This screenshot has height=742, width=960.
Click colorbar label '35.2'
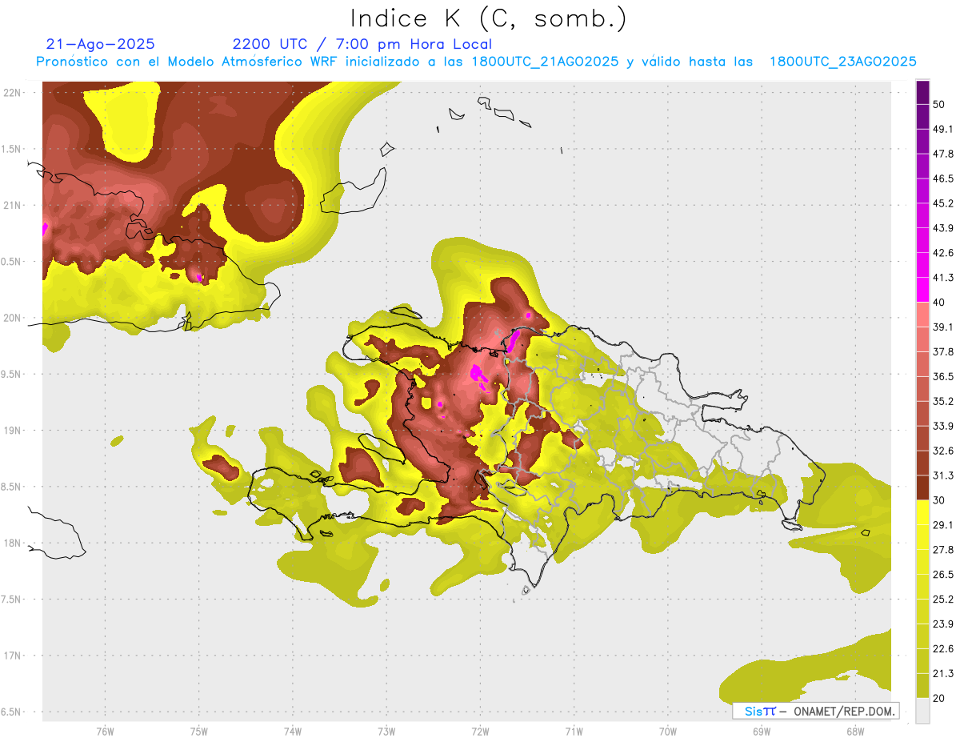tap(943, 401)
